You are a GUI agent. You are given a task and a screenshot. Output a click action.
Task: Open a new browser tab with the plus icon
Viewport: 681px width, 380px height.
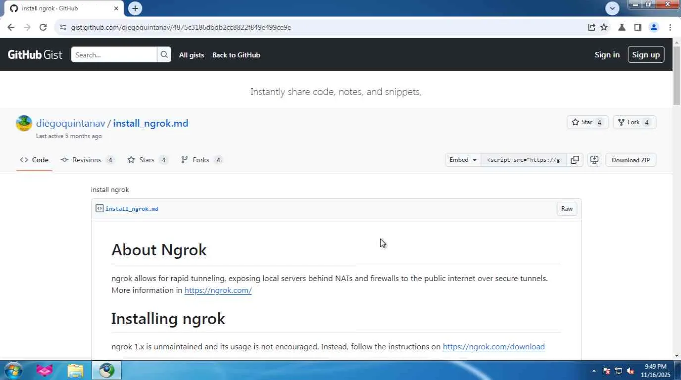135,8
